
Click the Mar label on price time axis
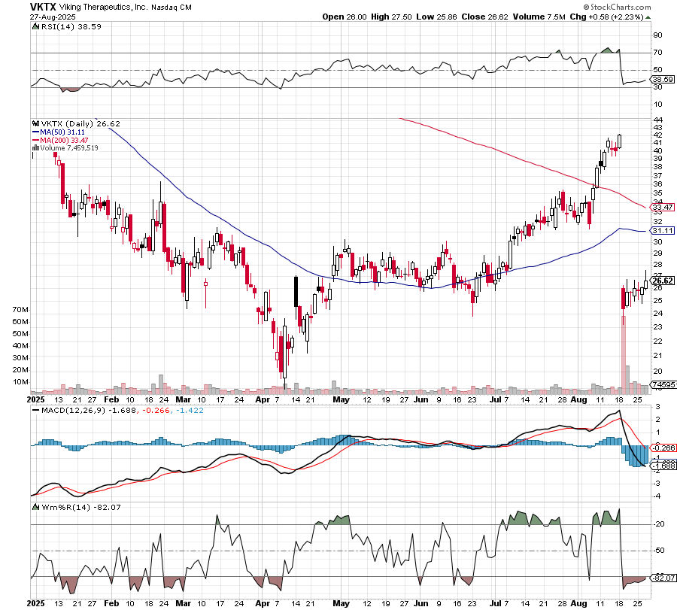click(x=183, y=399)
